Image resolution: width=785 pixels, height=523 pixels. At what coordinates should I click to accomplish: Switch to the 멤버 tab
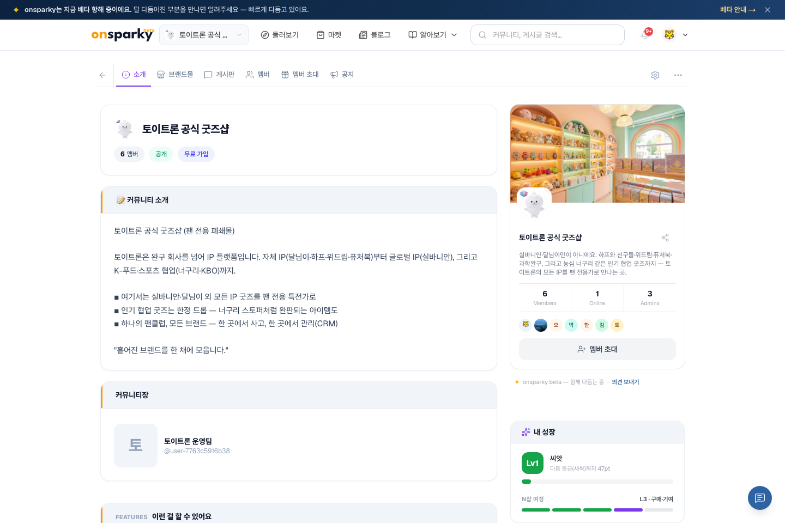[x=258, y=75]
